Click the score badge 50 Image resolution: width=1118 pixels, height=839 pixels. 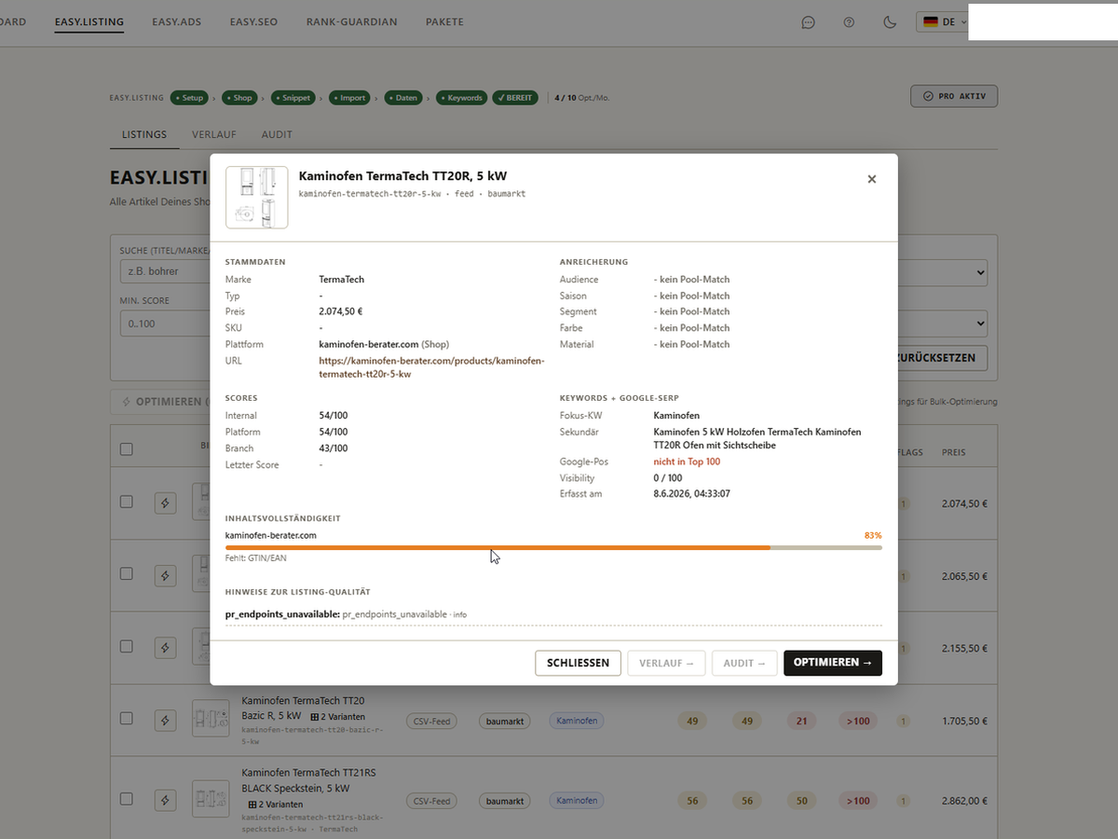point(801,801)
